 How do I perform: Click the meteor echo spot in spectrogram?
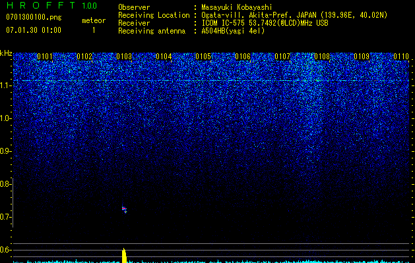(125, 210)
